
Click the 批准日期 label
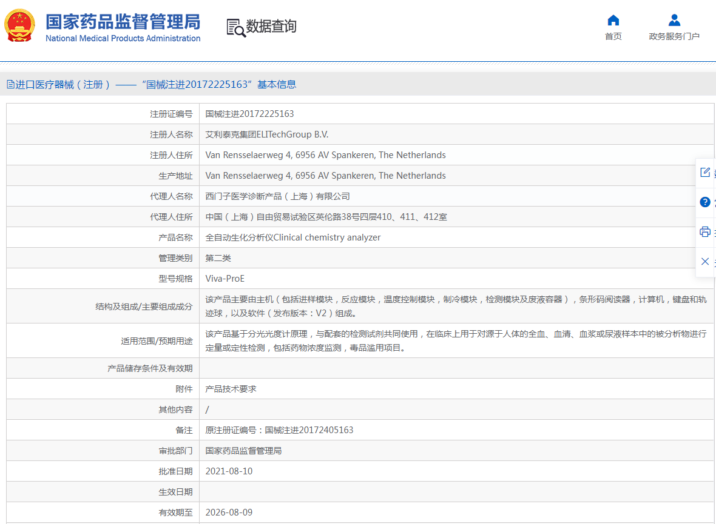(175, 471)
